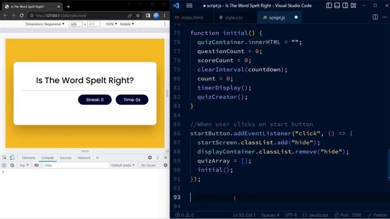Open the VS Code hamburger menu
The height and width of the screenshot is (219, 390).
click(190, 5)
